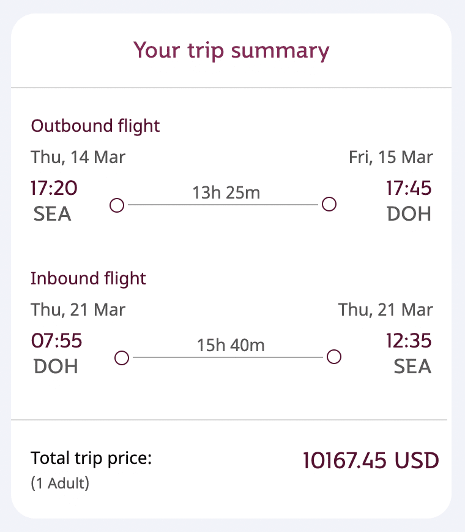Click the outbound 17:20 departure time
The width and height of the screenshot is (465, 532).
(x=54, y=188)
